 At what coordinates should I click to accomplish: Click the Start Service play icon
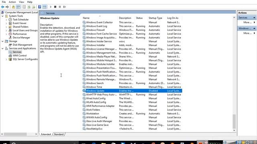(x=51, y=7)
